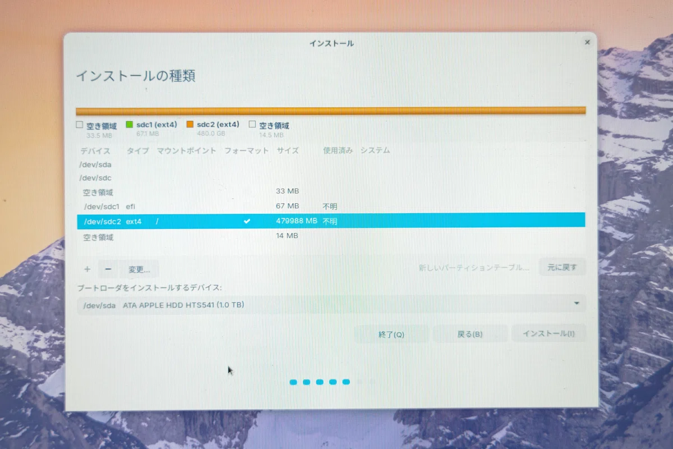Click the タイプ column header
The image size is (673, 449).
click(x=137, y=150)
